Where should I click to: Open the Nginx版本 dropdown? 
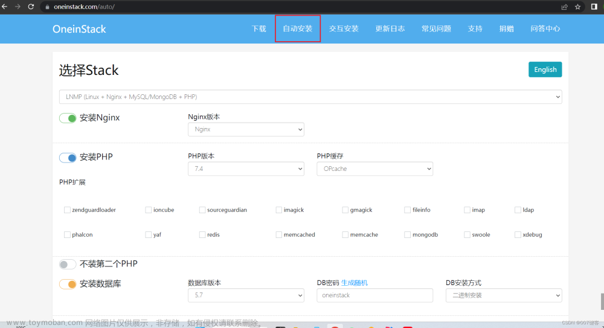(246, 129)
